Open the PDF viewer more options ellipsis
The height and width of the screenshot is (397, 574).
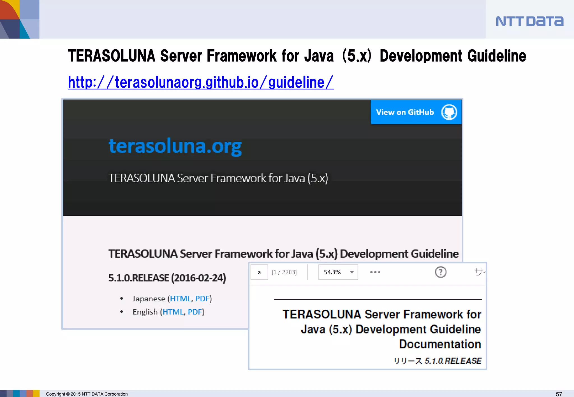click(375, 272)
